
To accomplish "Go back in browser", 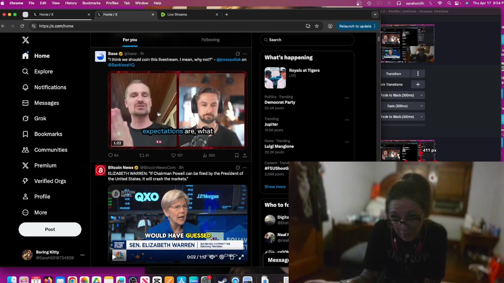I will click(3, 26).
